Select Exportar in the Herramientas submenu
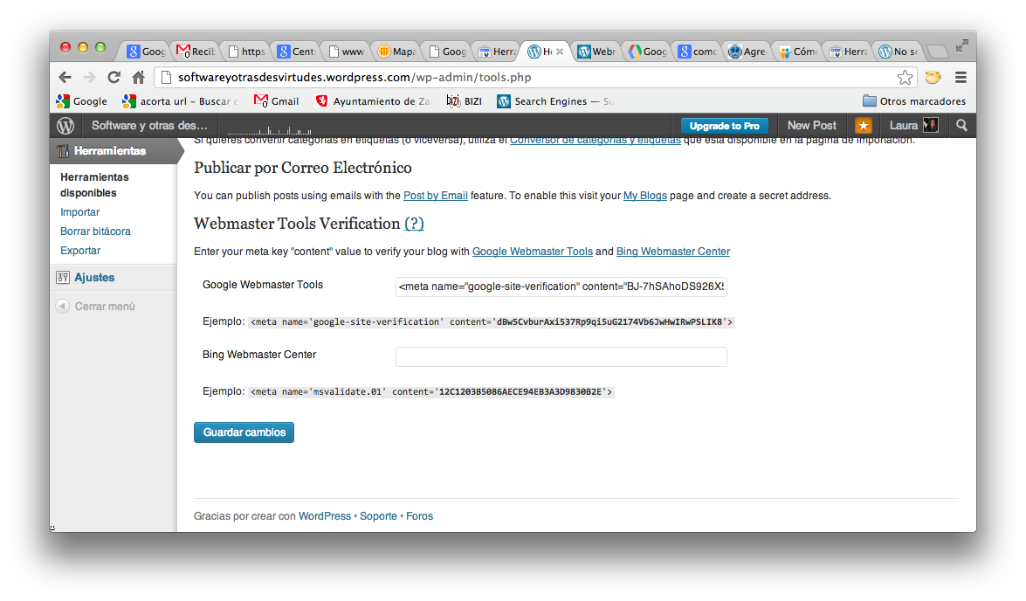Screen dimensions: 1026x601 (x=80, y=251)
